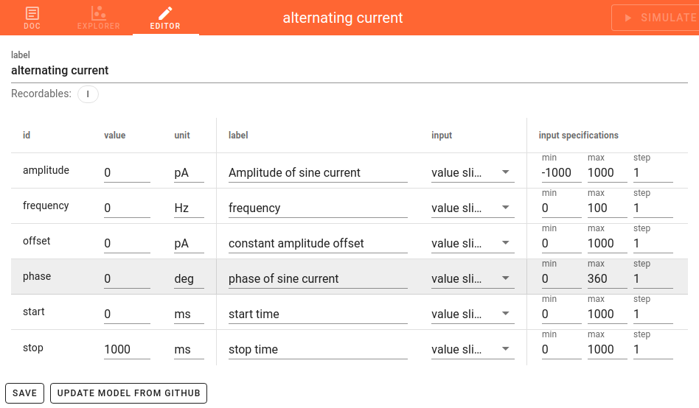Focus the model label field alternating current
Viewport: 699px width, 408px height.
[x=349, y=71]
